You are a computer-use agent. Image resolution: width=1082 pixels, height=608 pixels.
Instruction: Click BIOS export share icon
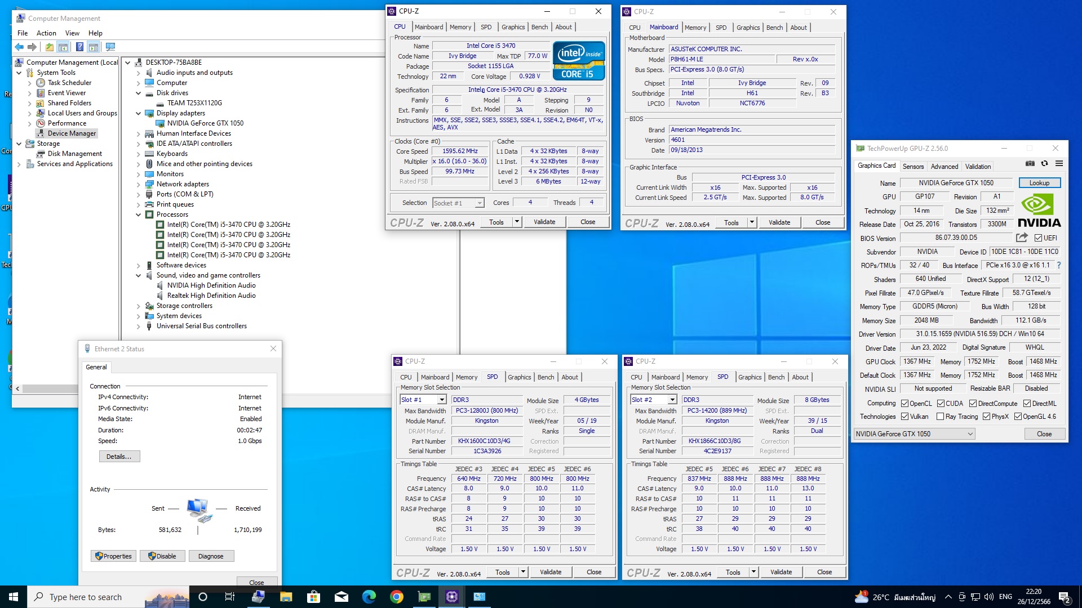(x=1022, y=238)
